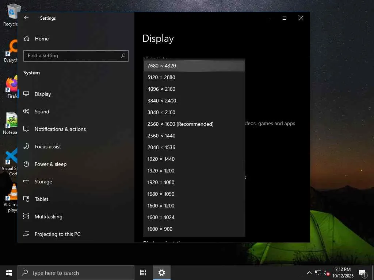Image resolution: width=374 pixels, height=280 pixels.
Task: Click the Recycle Bin desktop icon
Action: [11, 15]
